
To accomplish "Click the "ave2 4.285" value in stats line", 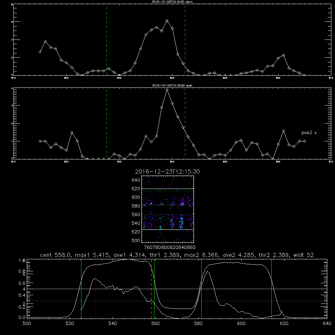I will click(x=239, y=255).
